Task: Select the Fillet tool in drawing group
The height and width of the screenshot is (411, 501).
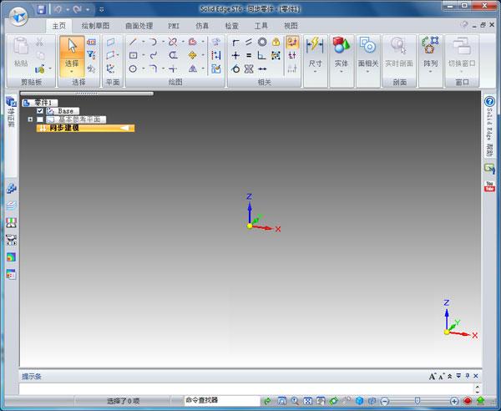Action: (x=154, y=68)
